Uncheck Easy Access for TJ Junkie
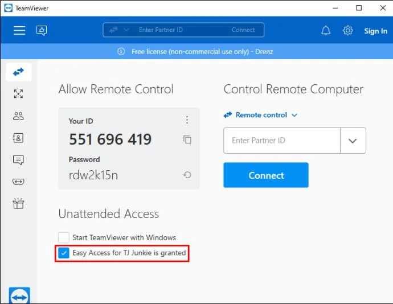The width and height of the screenshot is (393, 304). 64,253
